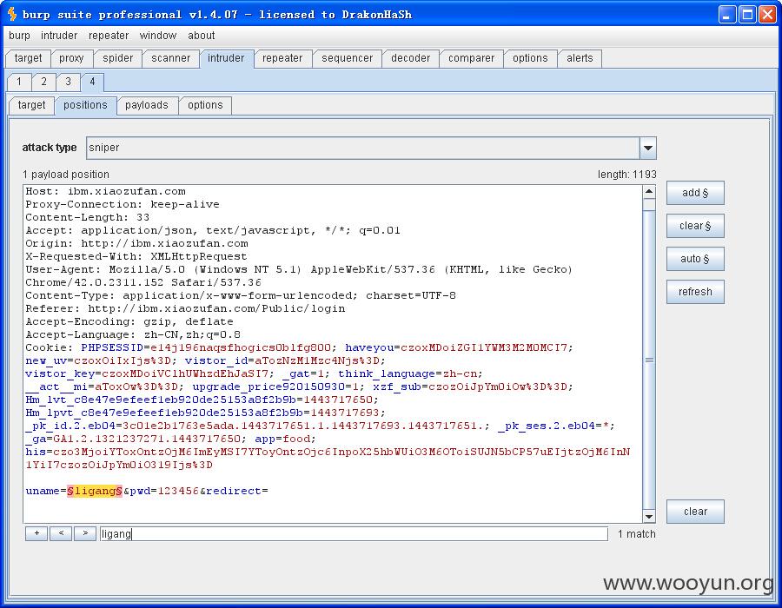Click the redirect= parameter text

coord(237,491)
